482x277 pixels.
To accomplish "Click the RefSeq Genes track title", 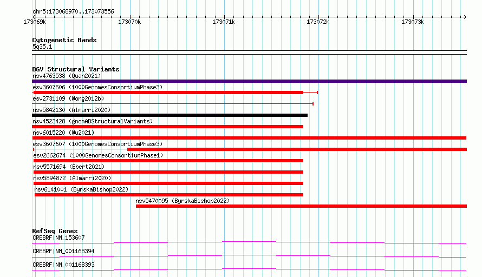I will pyautogui.click(x=55, y=231).
